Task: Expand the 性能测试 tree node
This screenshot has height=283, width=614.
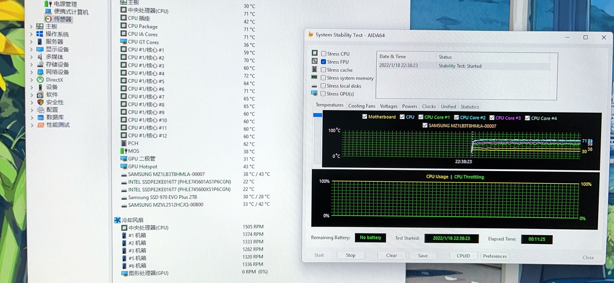Action: tap(32, 125)
